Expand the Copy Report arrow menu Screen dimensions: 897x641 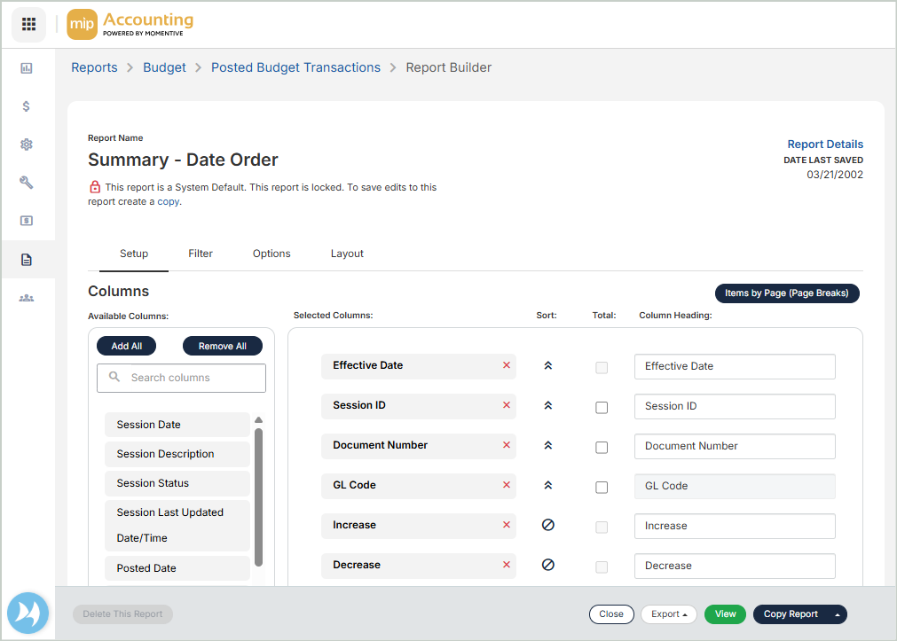click(836, 614)
